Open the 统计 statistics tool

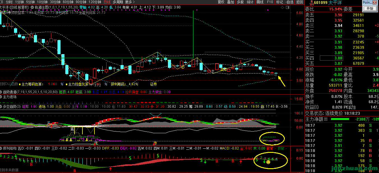250,2
